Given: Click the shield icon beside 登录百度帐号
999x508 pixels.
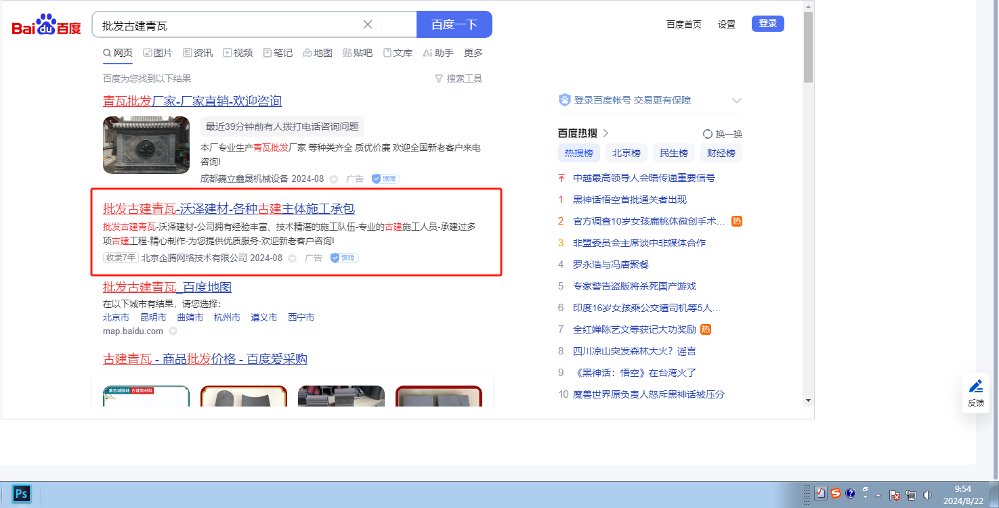Looking at the screenshot, I should 565,100.
